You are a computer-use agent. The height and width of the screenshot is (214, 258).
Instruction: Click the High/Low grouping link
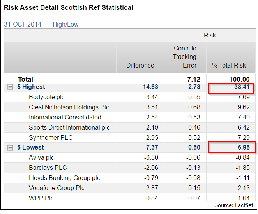click(x=65, y=24)
